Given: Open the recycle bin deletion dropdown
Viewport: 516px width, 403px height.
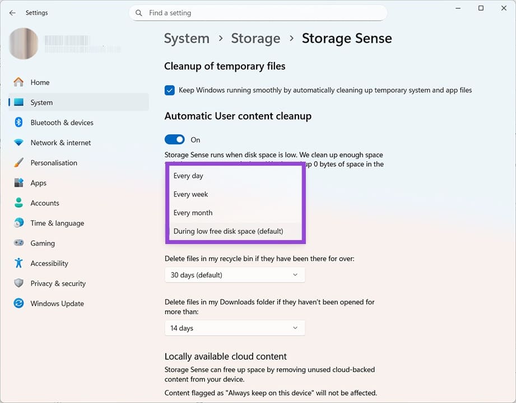Looking at the screenshot, I should (x=235, y=275).
